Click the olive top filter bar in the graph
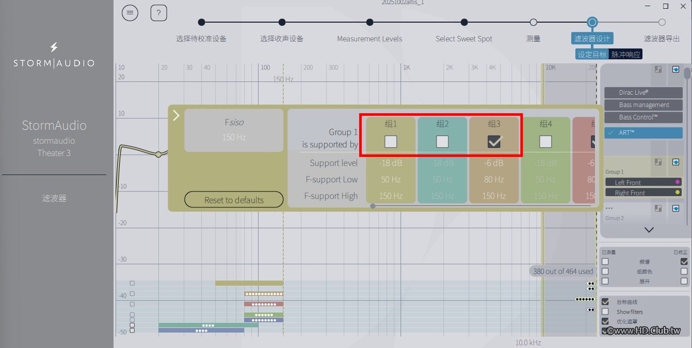 [249, 283]
